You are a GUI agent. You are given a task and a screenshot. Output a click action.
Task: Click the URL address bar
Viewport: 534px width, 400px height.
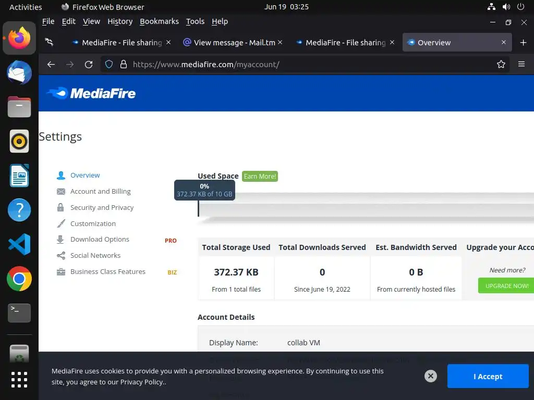(x=305, y=64)
